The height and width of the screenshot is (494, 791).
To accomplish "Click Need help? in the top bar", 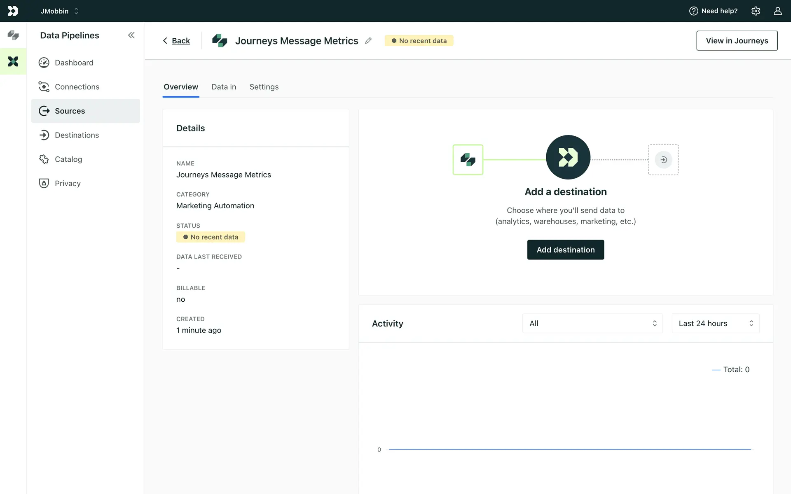I will [713, 11].
